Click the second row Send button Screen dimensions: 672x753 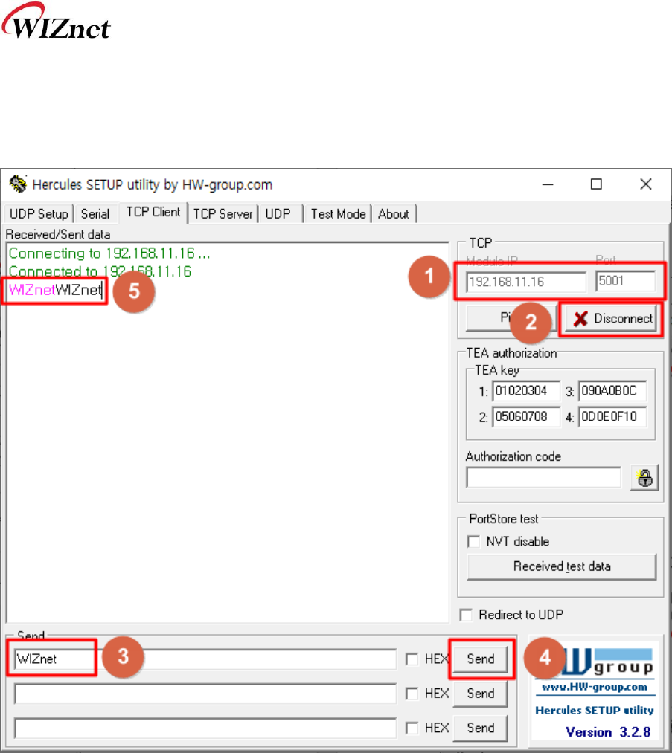[481, 694]
